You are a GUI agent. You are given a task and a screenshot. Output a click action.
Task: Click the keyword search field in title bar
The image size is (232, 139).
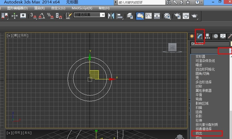pos(141,3)
